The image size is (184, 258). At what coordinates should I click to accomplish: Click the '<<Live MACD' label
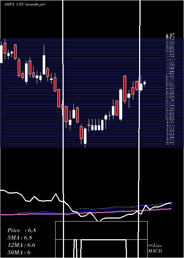pyautogui.click(x=155, y=248)
